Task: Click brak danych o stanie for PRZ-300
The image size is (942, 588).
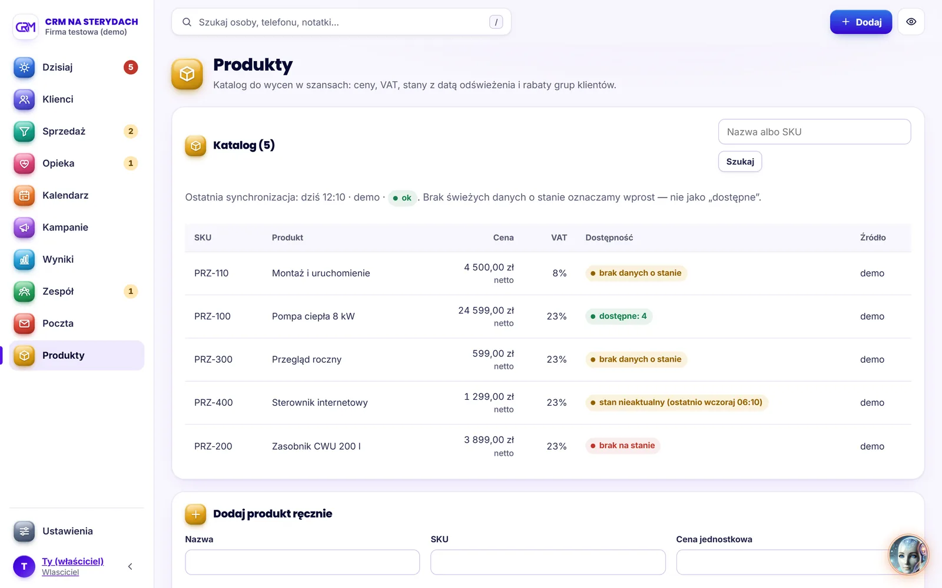Action: click(x=636, y=359)
